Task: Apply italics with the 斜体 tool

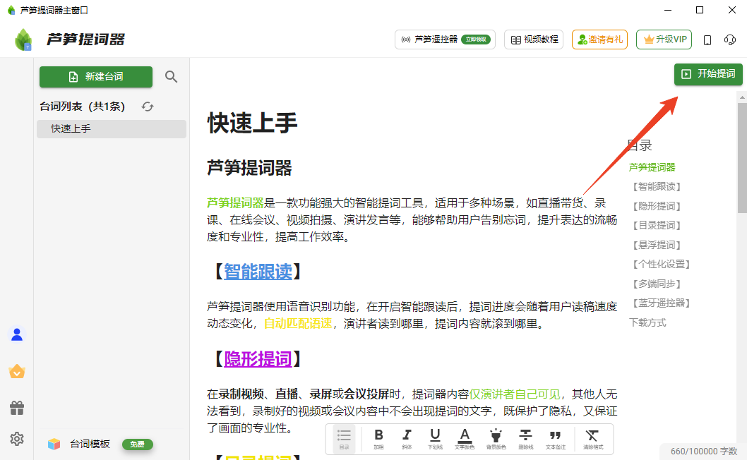Action: click(x=407, y=438)
